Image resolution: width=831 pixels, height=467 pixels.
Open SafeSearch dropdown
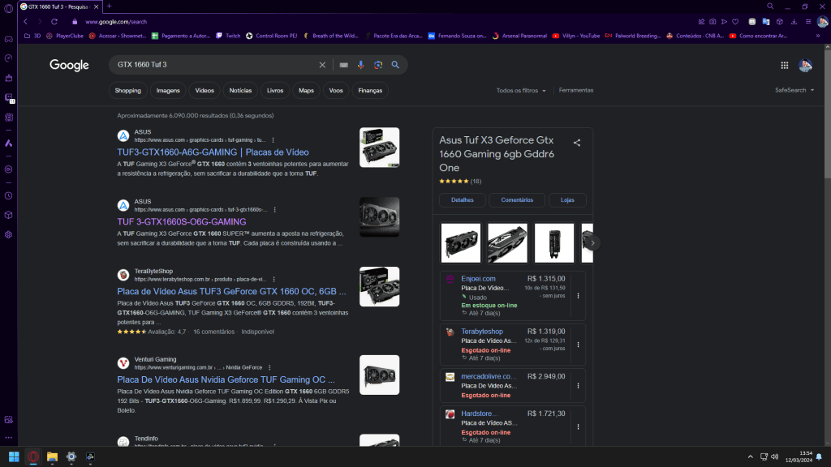click(794, 90)
